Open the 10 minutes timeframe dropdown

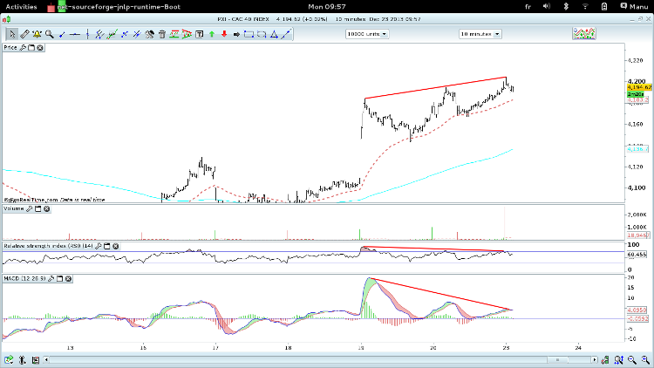click(480, 34)
